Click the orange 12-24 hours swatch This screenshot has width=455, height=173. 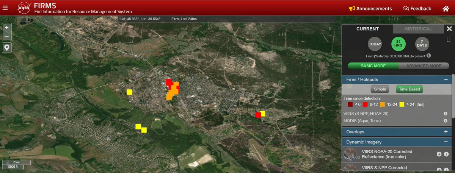382,104
